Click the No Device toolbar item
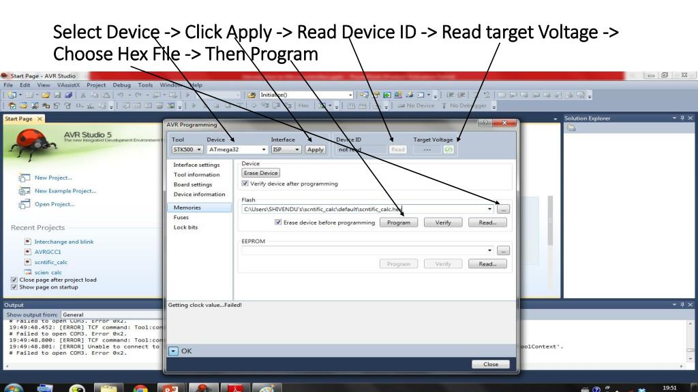This screenshot has width=698, height=392. (x=416, y=105)
